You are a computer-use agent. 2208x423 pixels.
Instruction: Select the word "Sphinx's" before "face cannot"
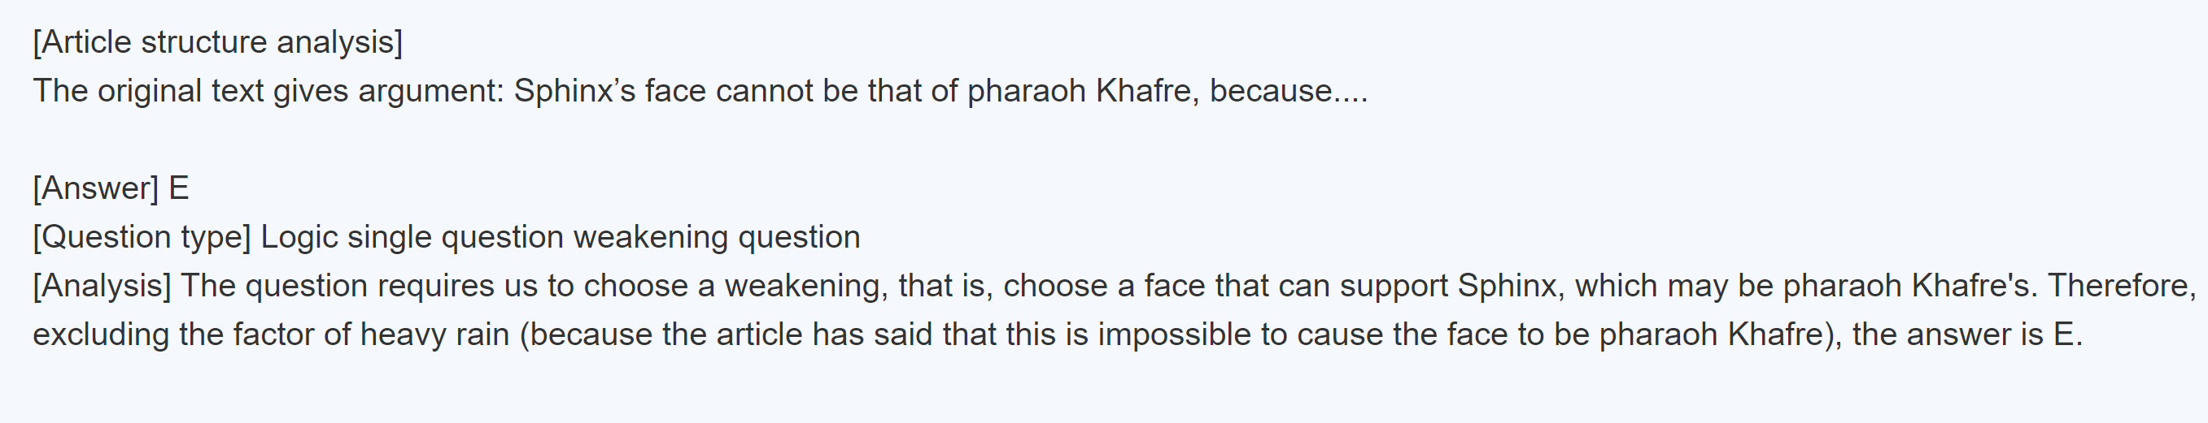click(574, 91)
